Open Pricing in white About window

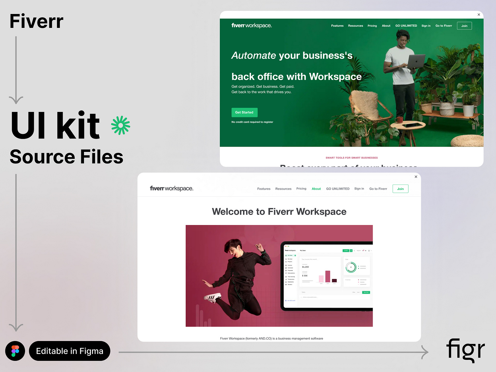click(x=301, y=188)
